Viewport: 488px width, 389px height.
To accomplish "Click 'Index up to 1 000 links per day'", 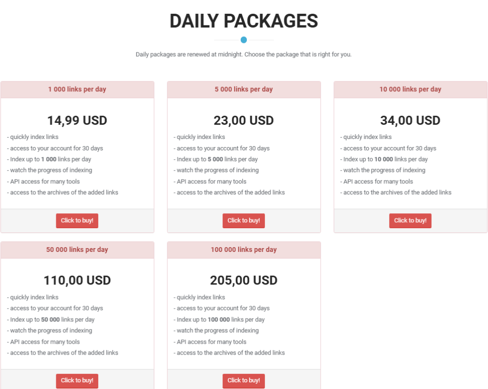I will (51, 160).
